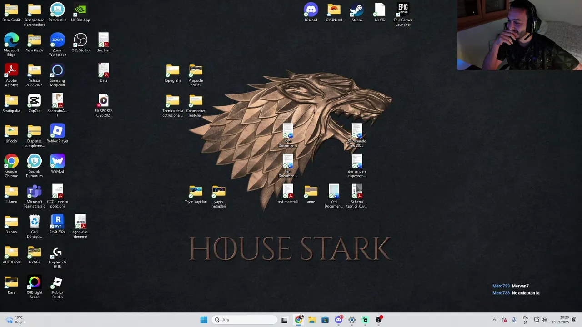The image size is (582, 327).
Task: Open the Schizzi 2022-2023 folder
Action: click(35, 75)
